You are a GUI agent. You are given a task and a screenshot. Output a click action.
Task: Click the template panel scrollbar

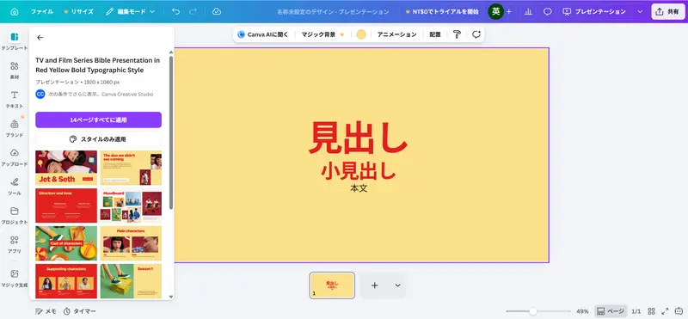(x=171, y=132)
